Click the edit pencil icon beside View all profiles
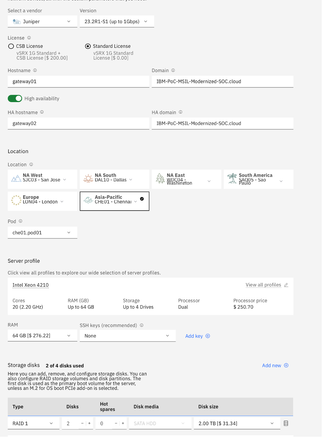This screenshot has width=322, height=437. pyautogui.click(x=286, y=285)
